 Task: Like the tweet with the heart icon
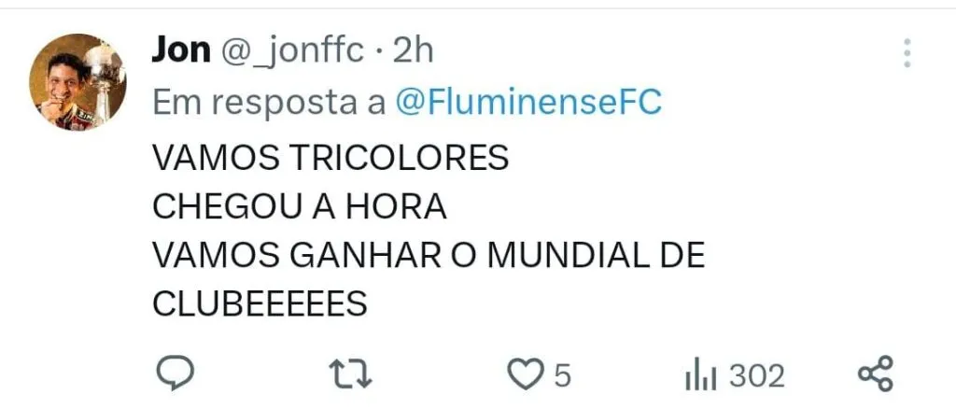tap(525, 374)
